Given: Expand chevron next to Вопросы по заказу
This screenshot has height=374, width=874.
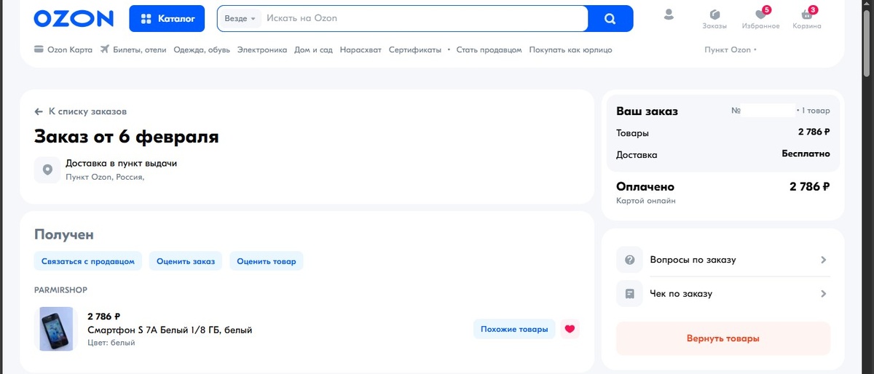Looking at the screenshot, I should [823, 260].
